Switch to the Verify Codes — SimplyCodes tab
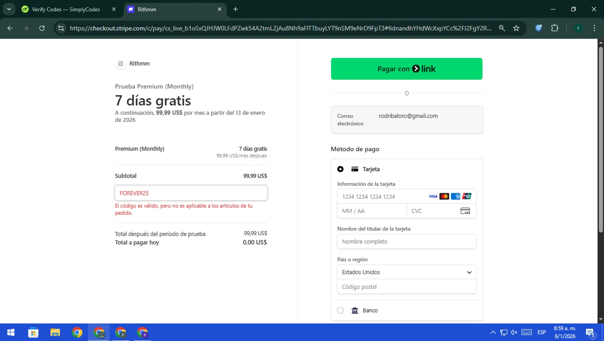604x341 pixels. pos(68,9)
